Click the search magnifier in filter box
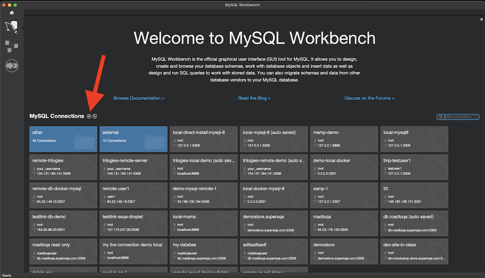The height and width of the screenshot is (278, 485). [x=441, y=117]
